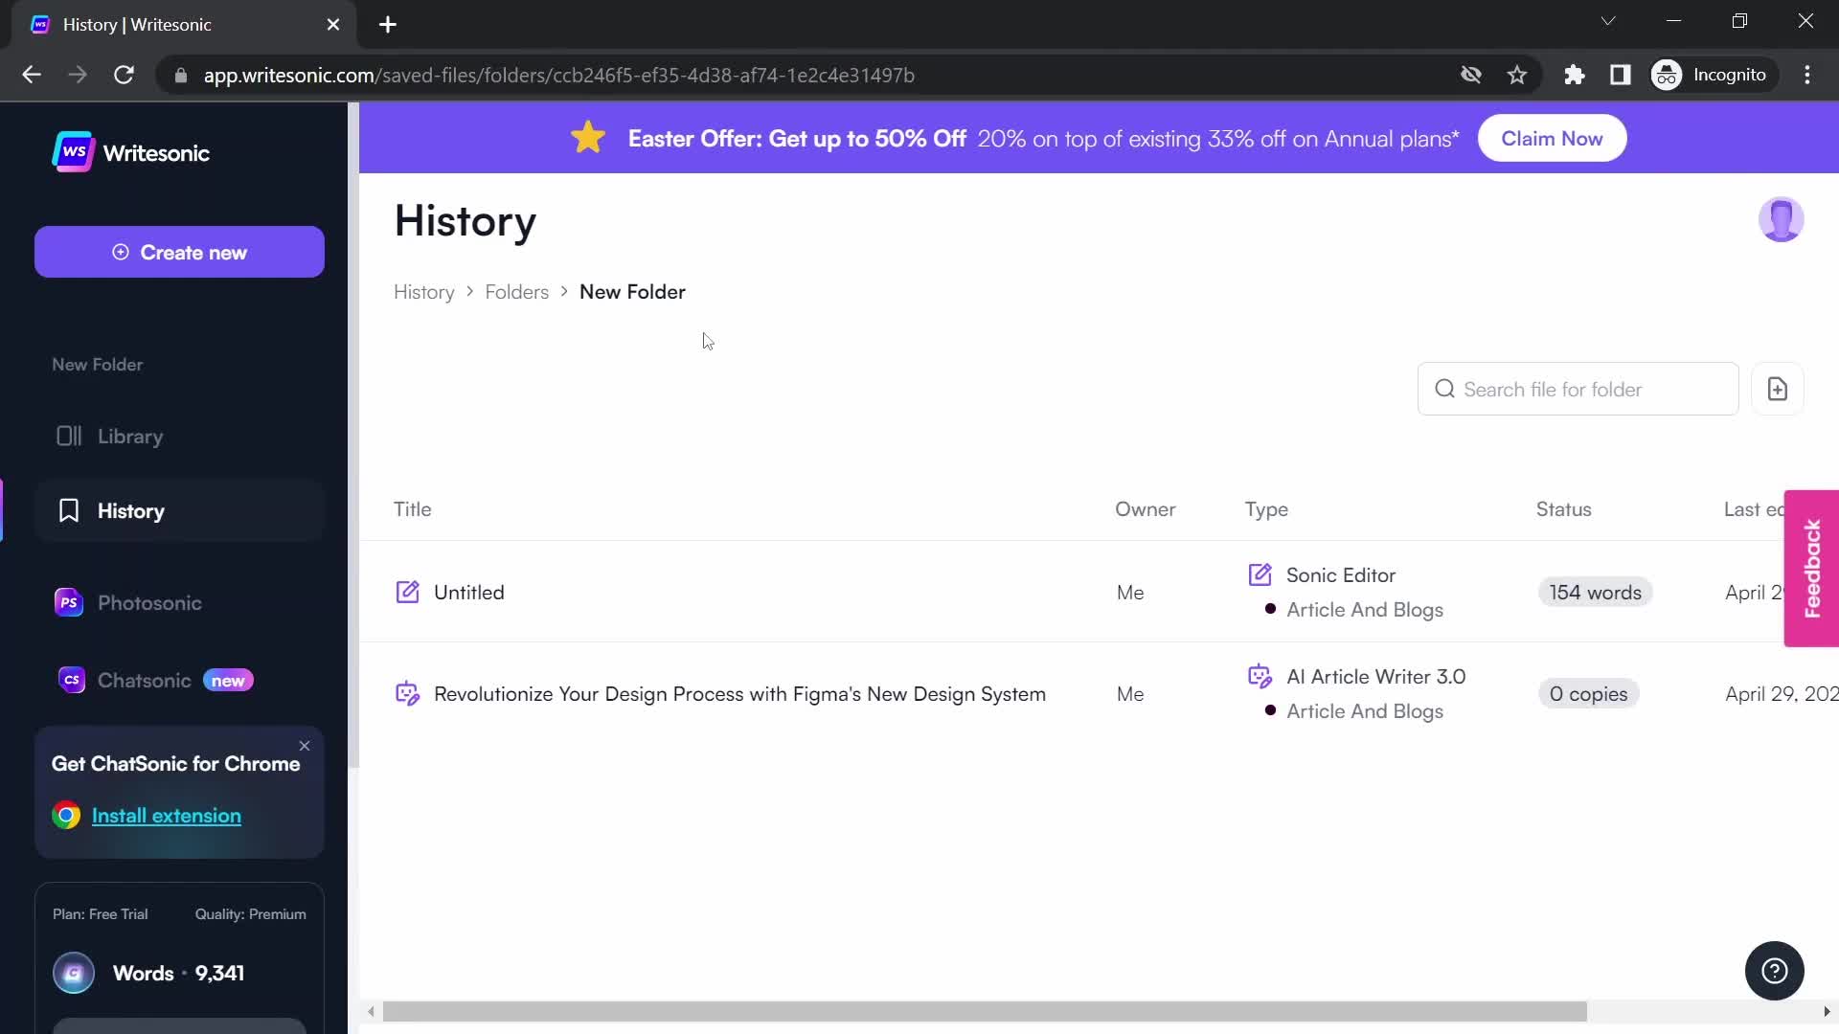The height and width of the screenshot is (1034, 1839).
Task: Click Claim Now Easter offer button
Action: pyautogui.click(x=1553, y=138)
